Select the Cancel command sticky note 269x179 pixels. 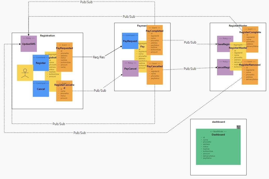tap(41, 89)
